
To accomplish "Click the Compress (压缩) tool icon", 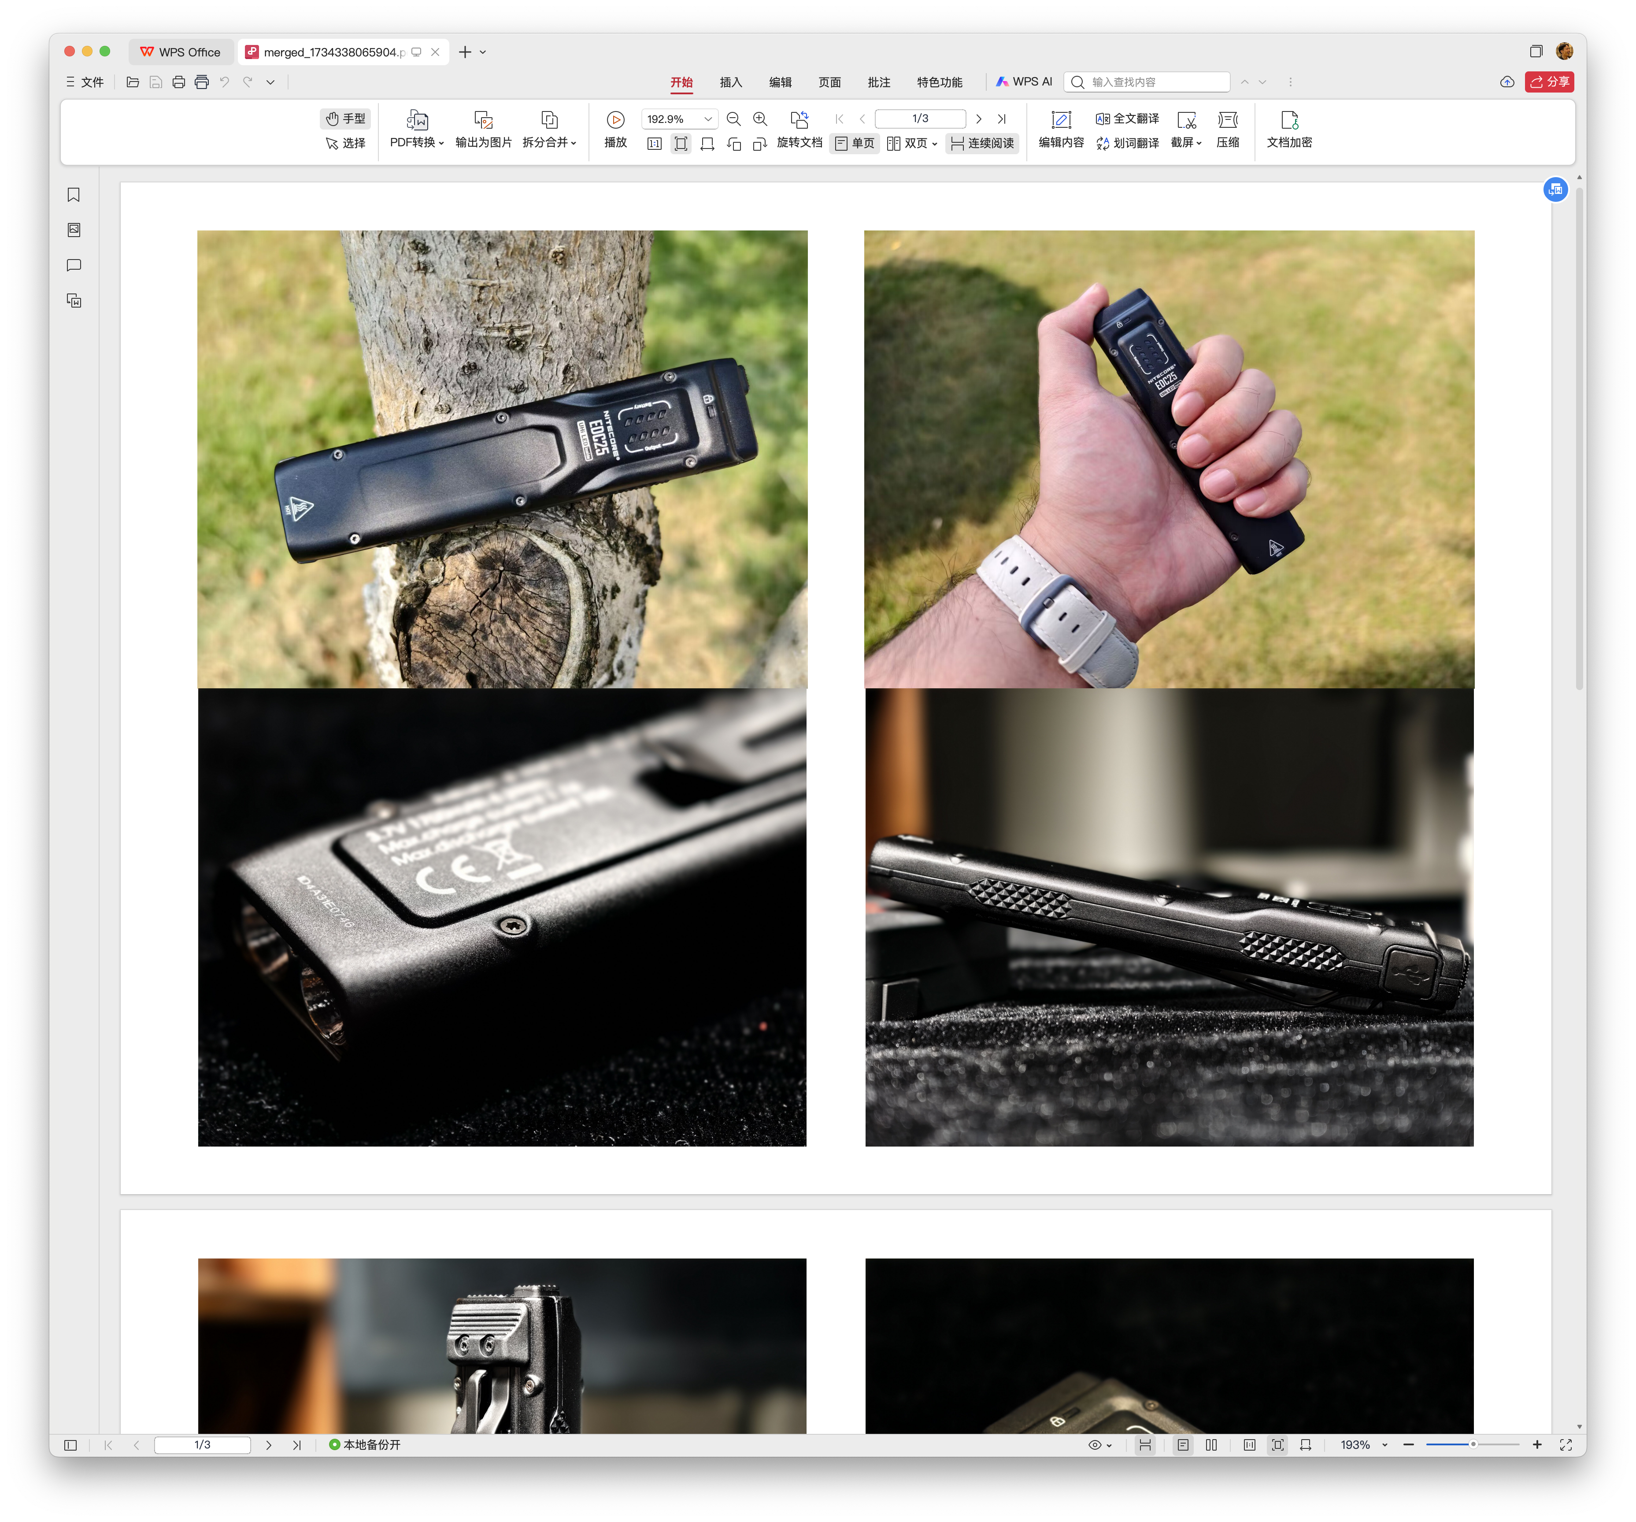I will pos(1227,120).
